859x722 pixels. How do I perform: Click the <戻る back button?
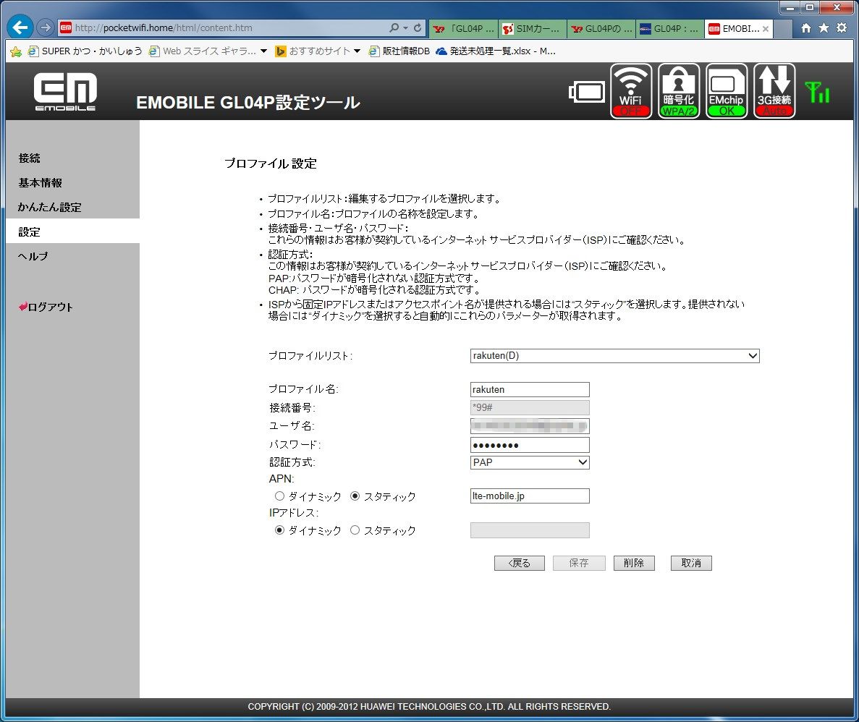[520, 563]
